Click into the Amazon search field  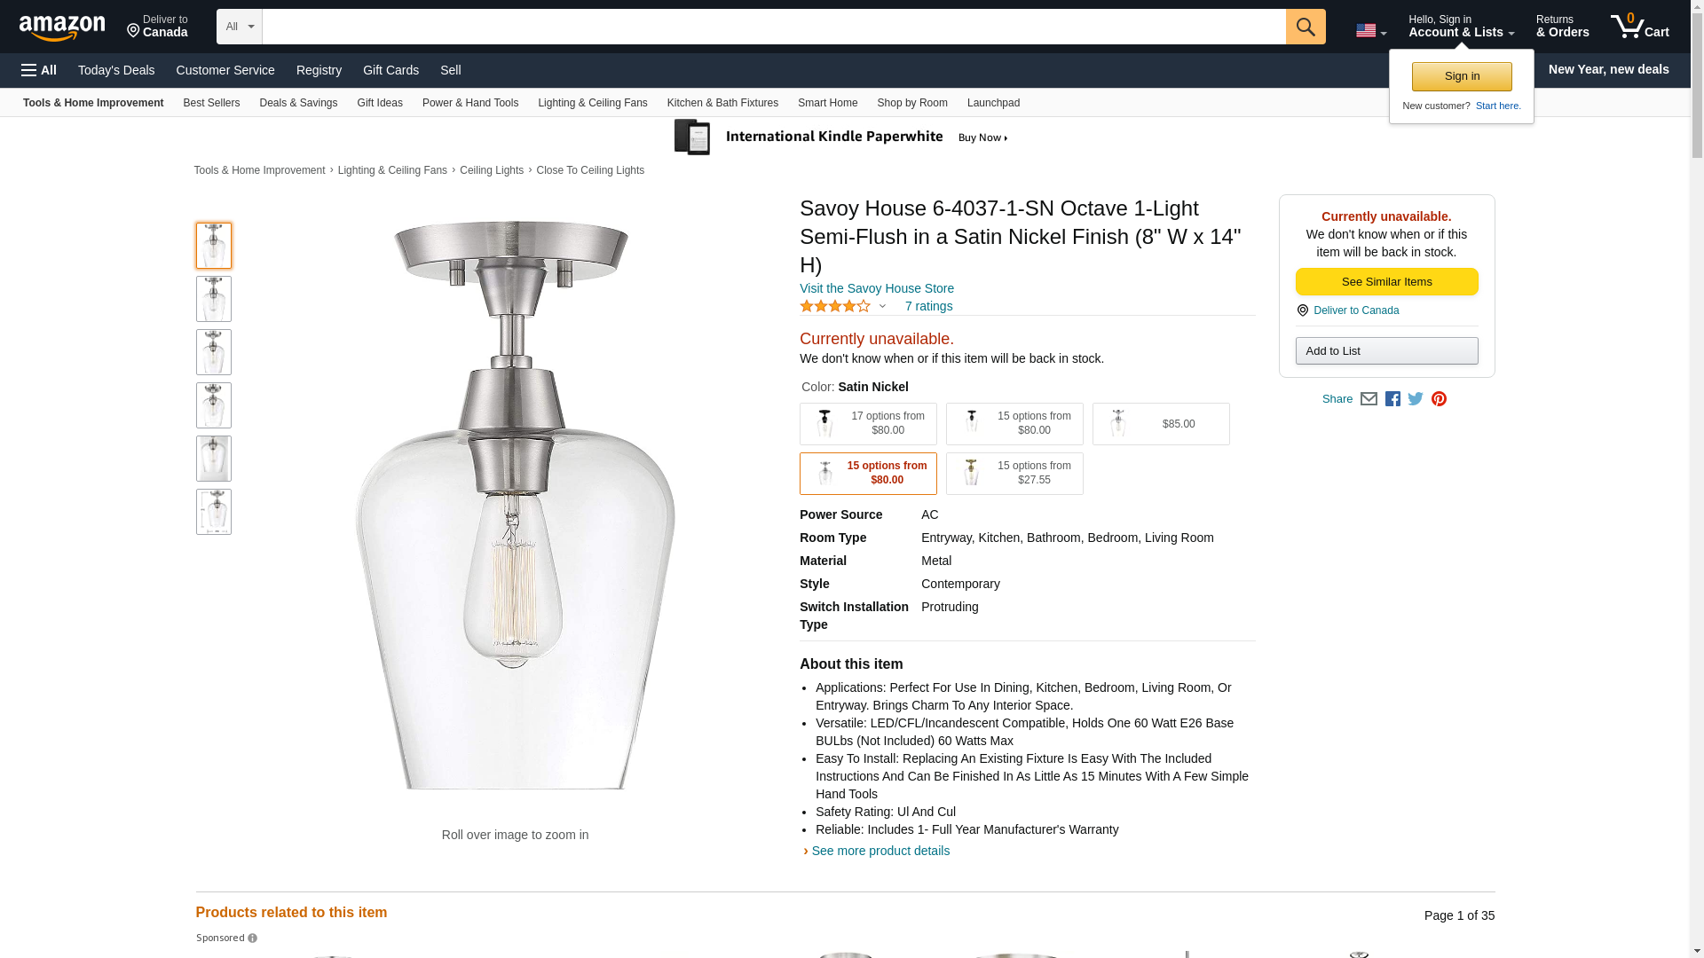[773, 27]
